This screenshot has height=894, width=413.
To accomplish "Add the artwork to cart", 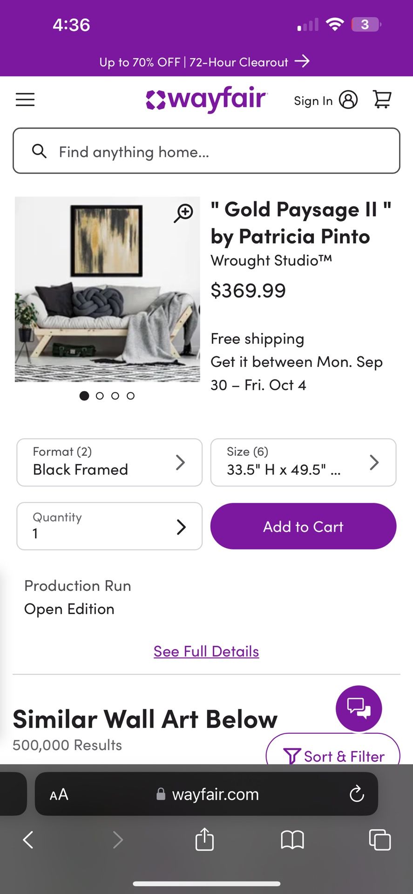I will tap(303, 526).
